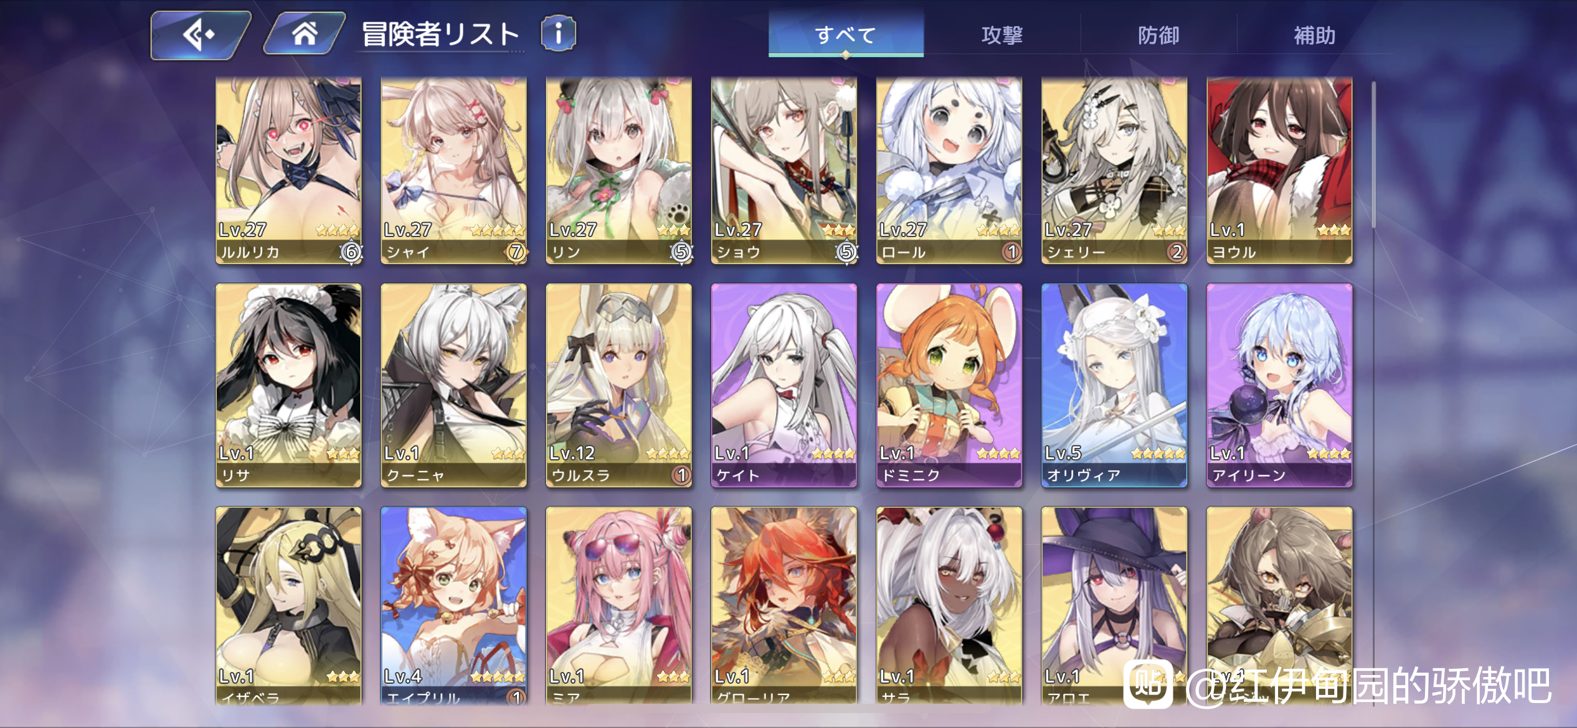The width and height of the screenshot is (1577, 728).
Task: Choose the ケイト purple card
Action: coord(784,385)
